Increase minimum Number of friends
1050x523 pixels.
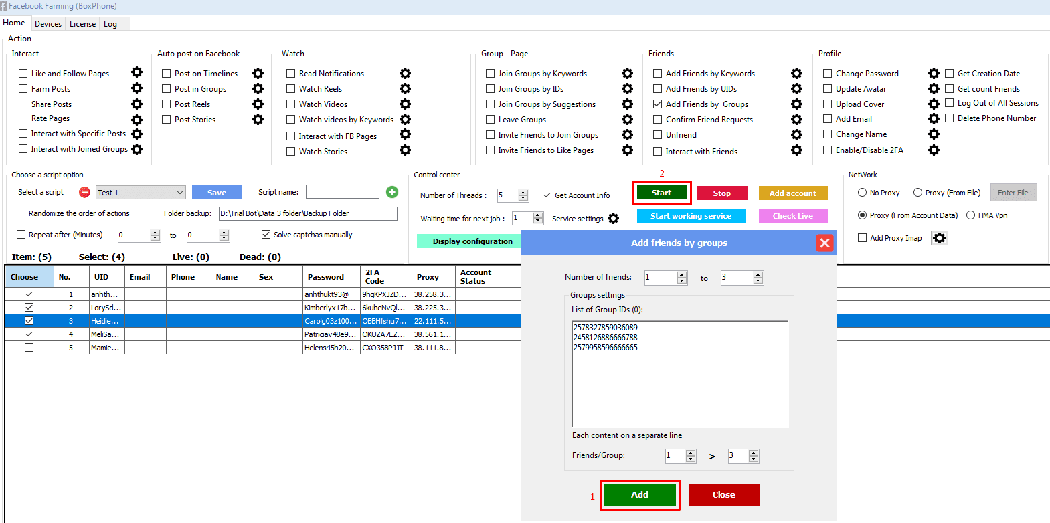pyautogui.click(x=682, y=274)
